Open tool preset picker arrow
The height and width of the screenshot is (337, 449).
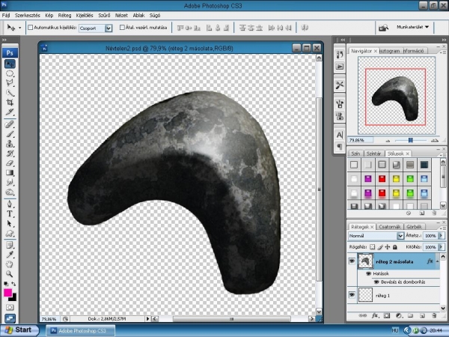tap(19, 28)
